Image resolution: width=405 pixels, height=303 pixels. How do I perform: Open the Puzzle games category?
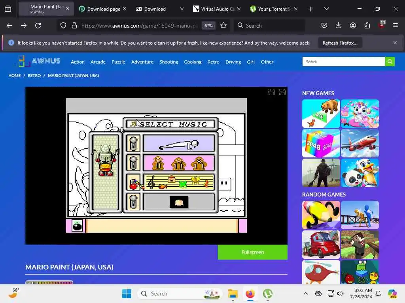[x=118, y=62]
